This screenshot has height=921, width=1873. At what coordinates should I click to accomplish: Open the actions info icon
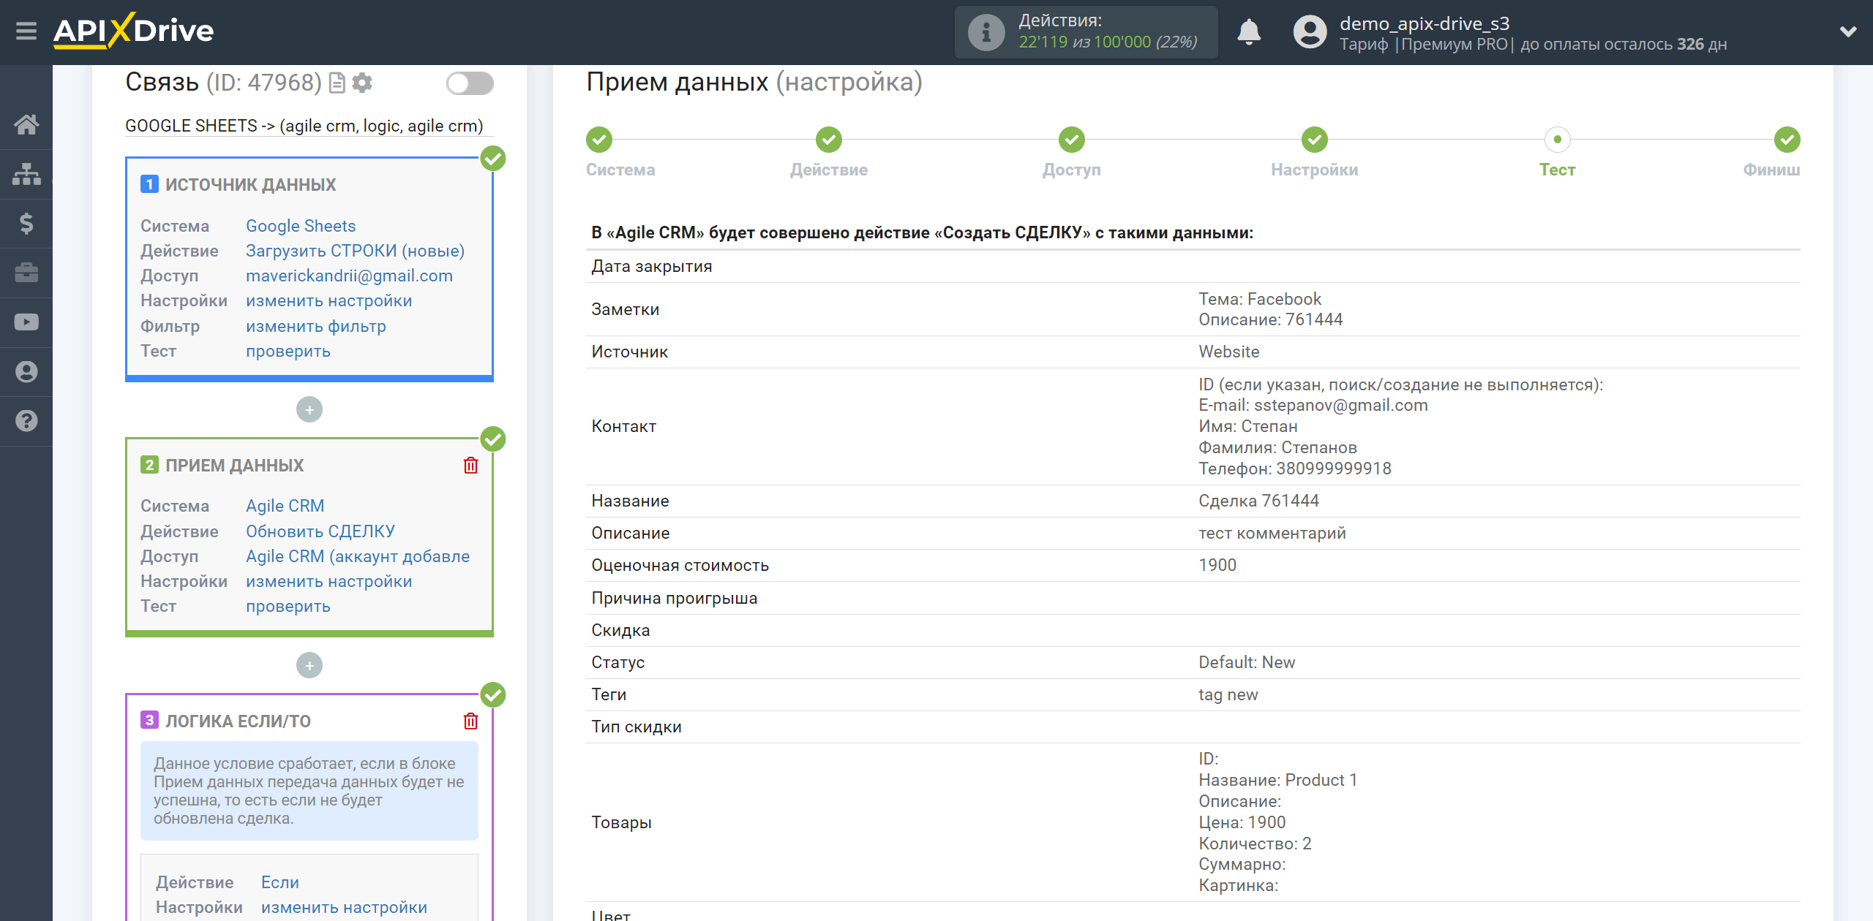[x=986, y=32]
